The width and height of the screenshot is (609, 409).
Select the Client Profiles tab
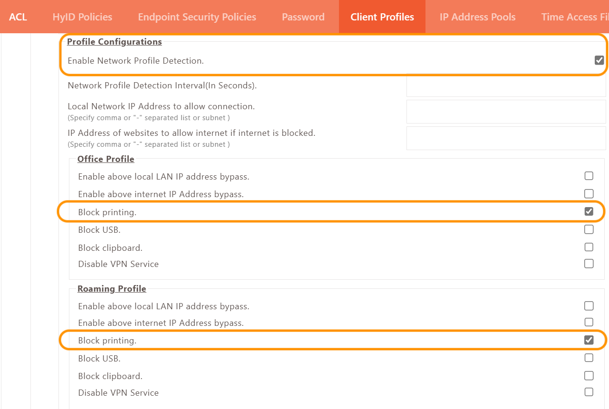[x=382, y=17]
